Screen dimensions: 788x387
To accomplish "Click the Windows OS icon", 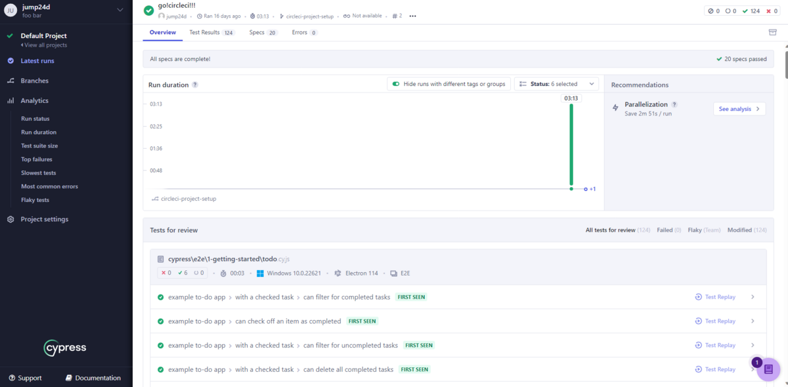I will click(260, 274).
